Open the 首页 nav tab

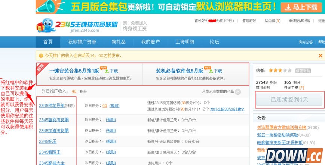tap(48, 42)
